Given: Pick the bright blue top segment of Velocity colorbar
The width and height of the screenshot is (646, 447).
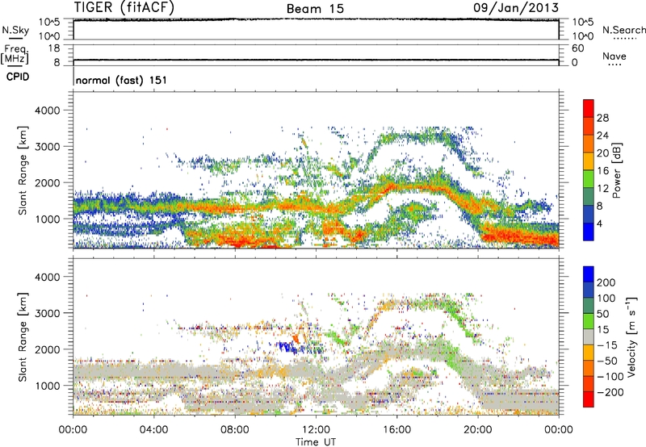Looking at the screenshot, I should tap(589, 274).
